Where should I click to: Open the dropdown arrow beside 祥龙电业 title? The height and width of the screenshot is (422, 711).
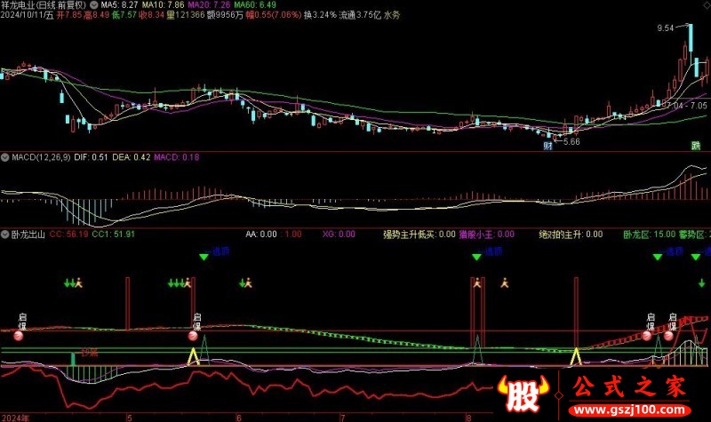[x=94, y=5]
